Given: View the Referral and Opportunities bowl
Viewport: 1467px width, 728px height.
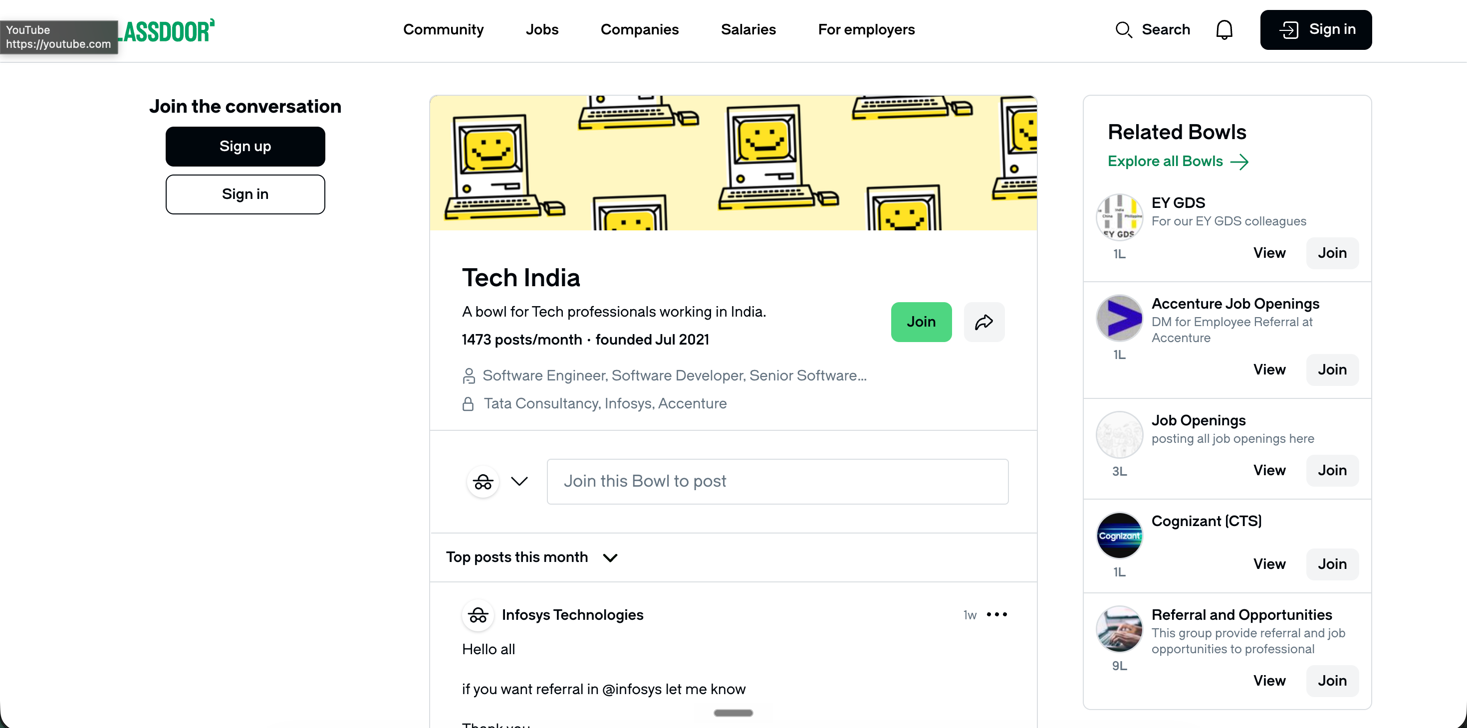Looking at the screenshot, I should click(x=1269, y=681).
